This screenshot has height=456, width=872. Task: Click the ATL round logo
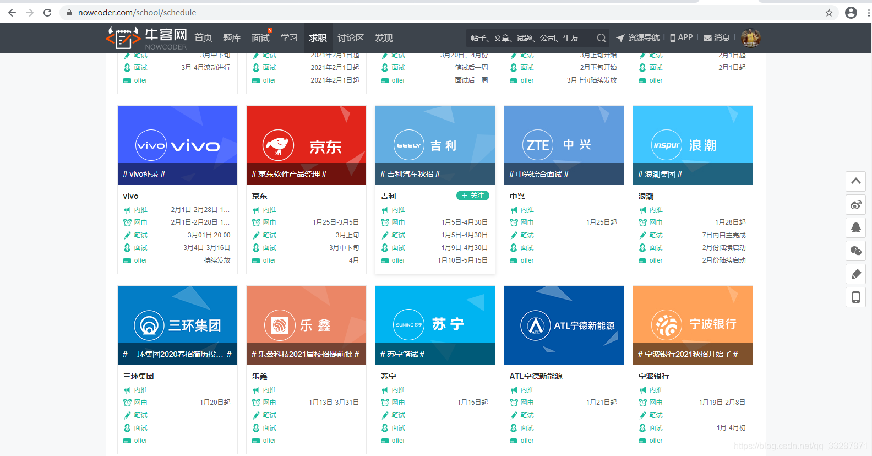click(x=536, y=325)
